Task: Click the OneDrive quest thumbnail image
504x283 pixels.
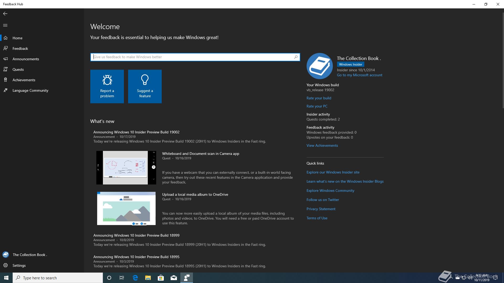Action: pos(126,209)
